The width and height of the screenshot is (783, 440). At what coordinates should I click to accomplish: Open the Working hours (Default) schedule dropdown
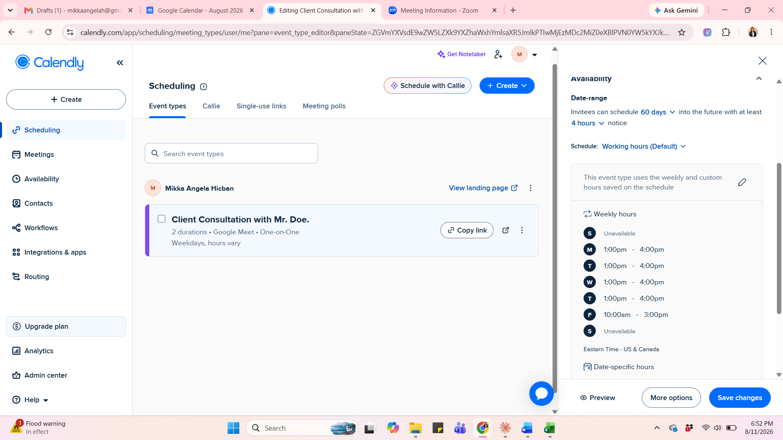point(644,146)
